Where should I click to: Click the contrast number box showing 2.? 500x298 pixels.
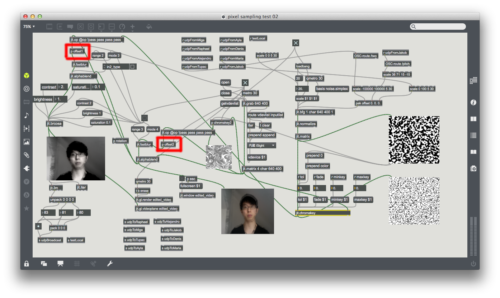(63, 87)
